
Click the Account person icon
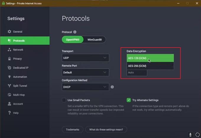pyautogui.click(x=9, y=104)
